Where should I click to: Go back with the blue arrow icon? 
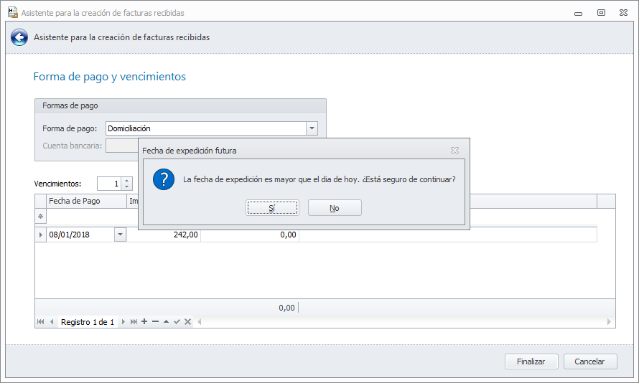[x=19, y=37]
